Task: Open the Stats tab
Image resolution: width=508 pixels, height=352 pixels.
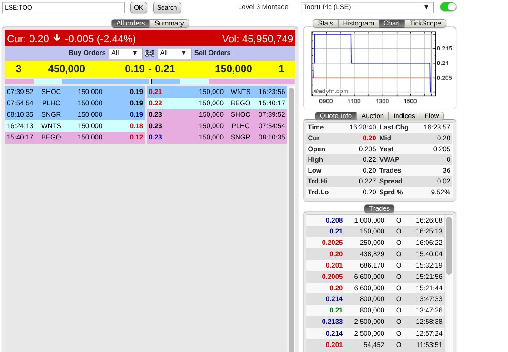Action: [325, 23]
